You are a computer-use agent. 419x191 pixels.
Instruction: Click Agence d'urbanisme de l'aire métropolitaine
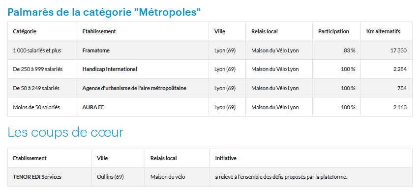(x=134, y=88)
